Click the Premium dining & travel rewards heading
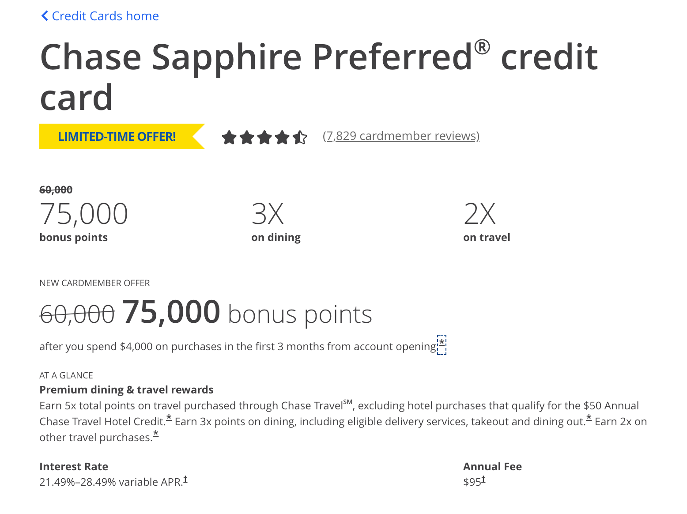Screen dimensions: 687x514 click(126, 390)
